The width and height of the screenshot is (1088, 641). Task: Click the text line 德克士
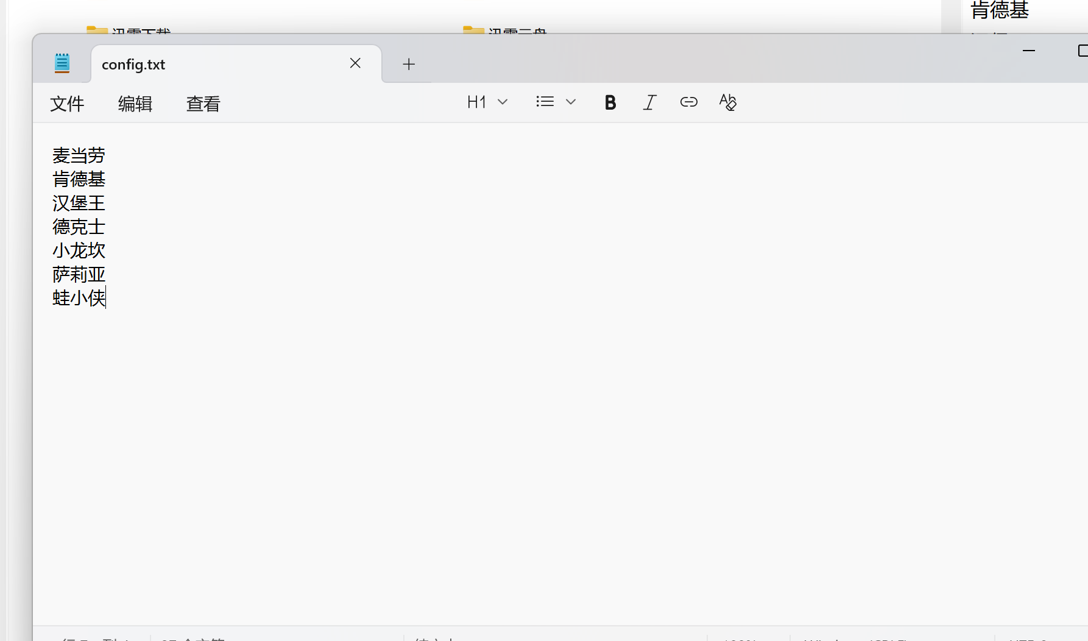(x=79, y=227)
